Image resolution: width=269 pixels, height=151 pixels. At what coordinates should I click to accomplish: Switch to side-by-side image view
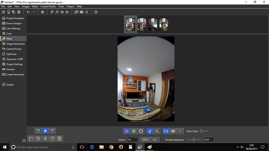(x=173, y=131)
